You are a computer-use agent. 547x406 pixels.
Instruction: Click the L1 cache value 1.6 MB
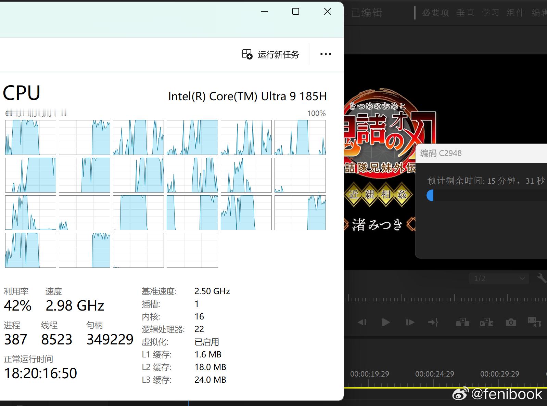208,354
